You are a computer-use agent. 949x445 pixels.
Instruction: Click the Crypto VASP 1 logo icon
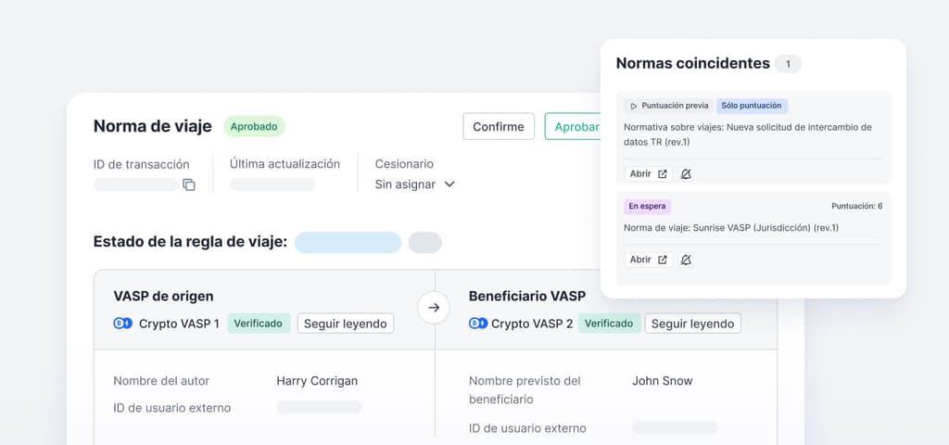(x=122, y=324)
